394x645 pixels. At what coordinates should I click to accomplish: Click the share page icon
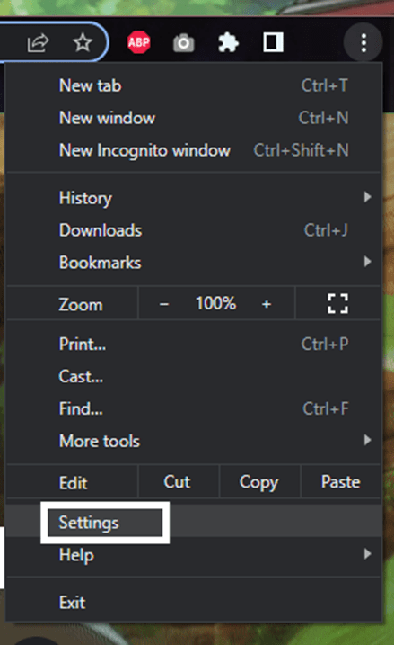pos(39,43)
